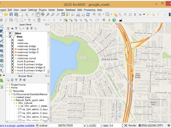Click the Add Raster Layer sidebar icon

[1, 31]
